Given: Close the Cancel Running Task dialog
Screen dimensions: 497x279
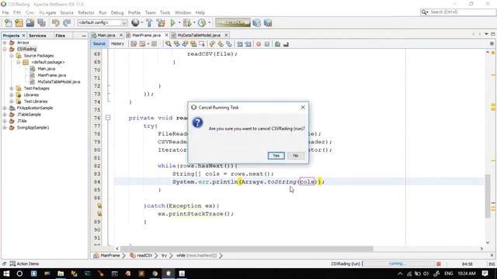Looking at the screenshot, I should [303, 107].
